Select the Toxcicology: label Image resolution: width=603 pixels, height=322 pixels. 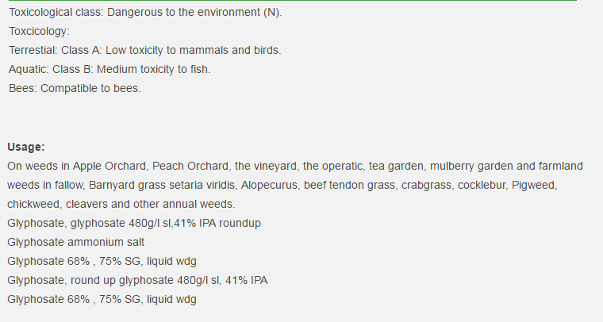(39, 32)
